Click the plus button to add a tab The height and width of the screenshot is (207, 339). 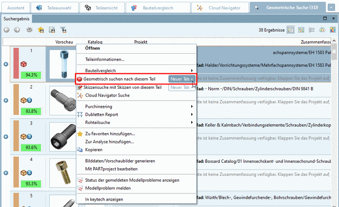click(331, 8)
